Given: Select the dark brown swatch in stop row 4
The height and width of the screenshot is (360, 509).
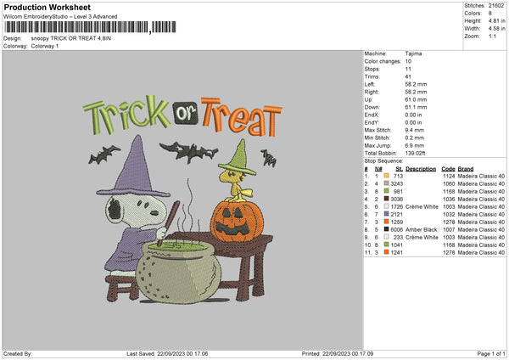Looking at the screenshot, I should pos(386,199).
